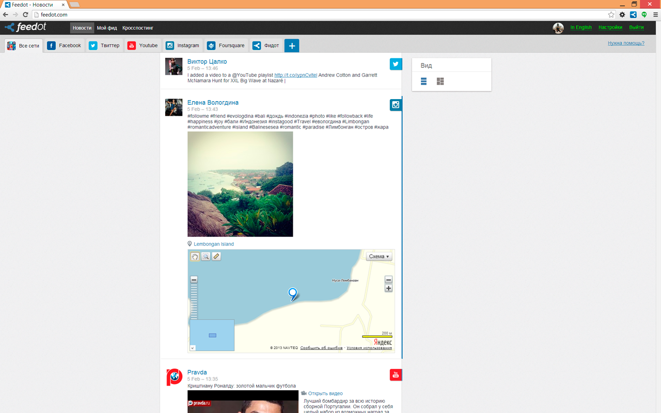Select the map ruler tool
Screen dimensions: 661x413
coord(216,257)
